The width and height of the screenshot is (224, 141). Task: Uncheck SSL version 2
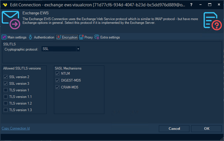coord(6,77)
